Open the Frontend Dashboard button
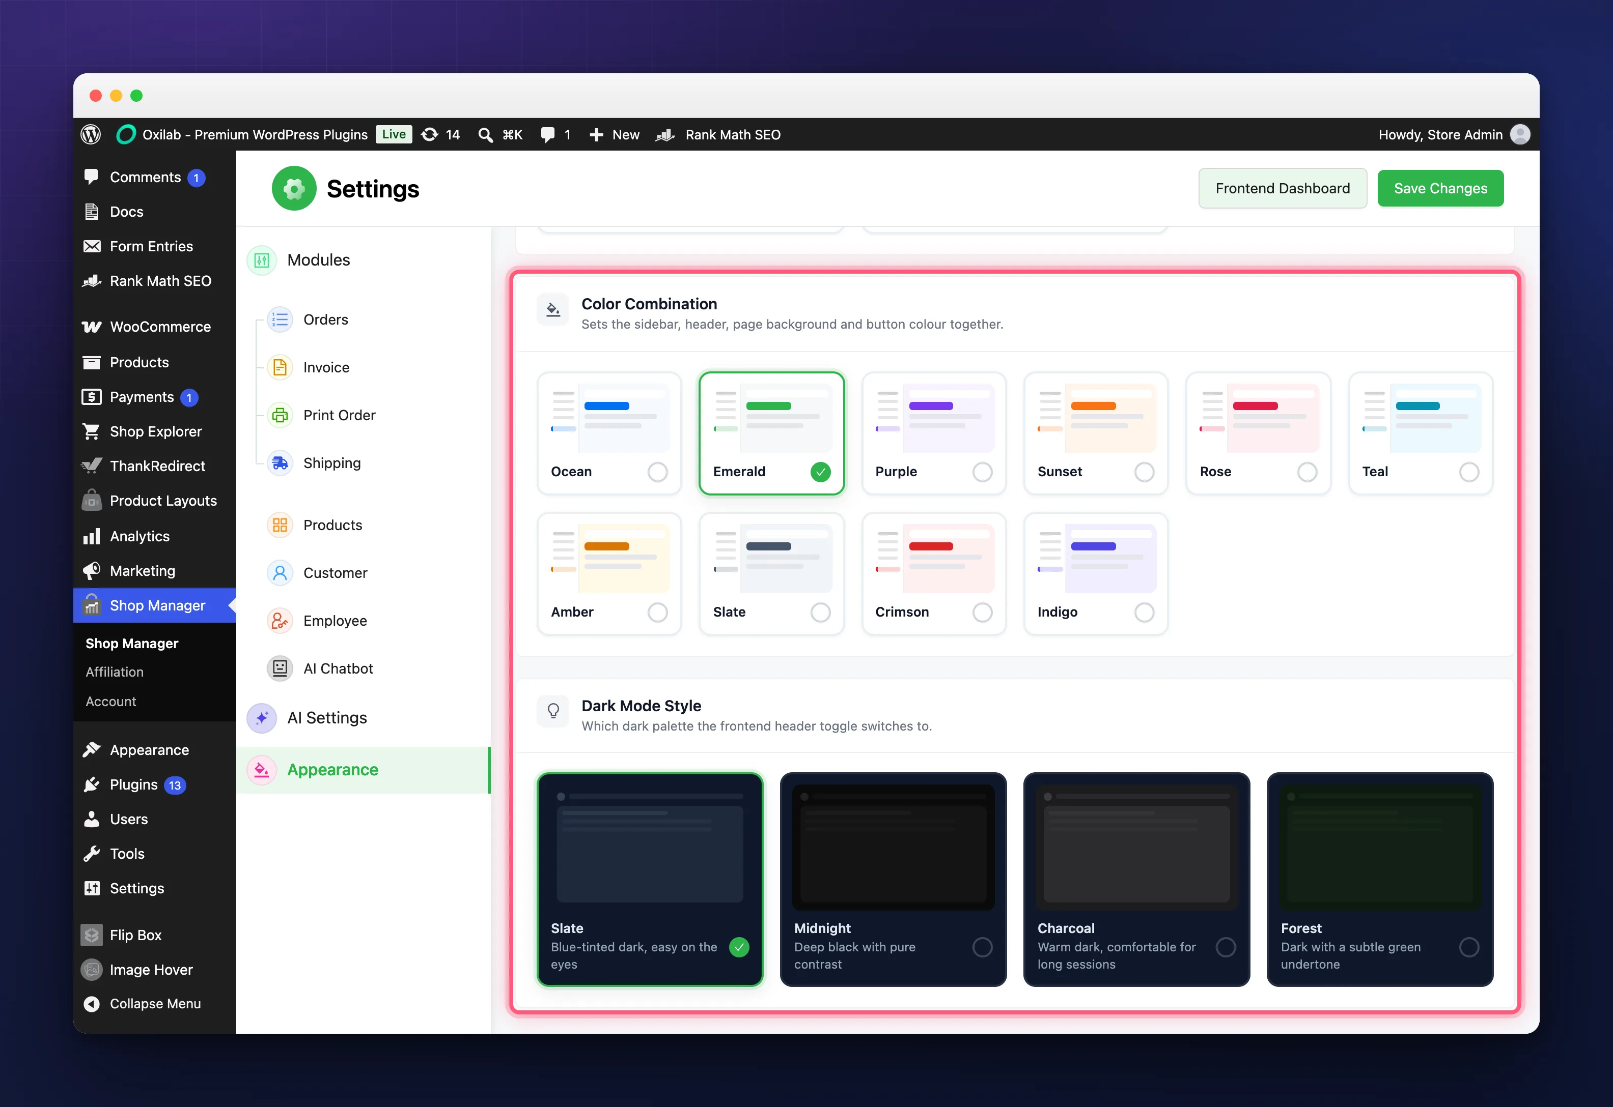The width and height of the screenshot is (1613, 1107). (1283, 189)
